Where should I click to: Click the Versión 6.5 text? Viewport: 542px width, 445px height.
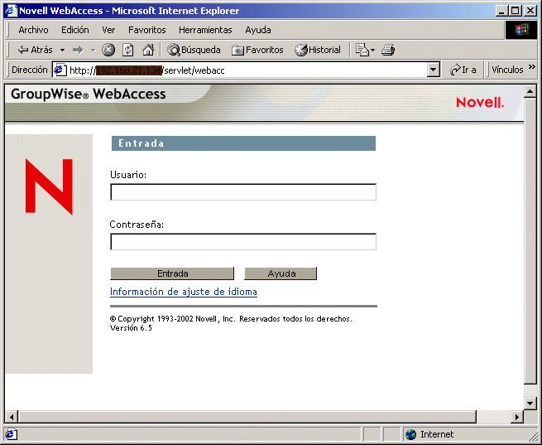[x=131, y=327]
